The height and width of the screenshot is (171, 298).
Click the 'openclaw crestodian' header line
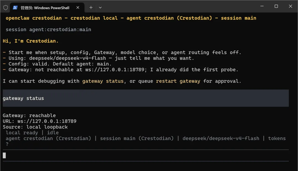131,18
